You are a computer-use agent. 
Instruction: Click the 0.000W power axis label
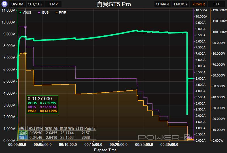[x=218, y=141]
